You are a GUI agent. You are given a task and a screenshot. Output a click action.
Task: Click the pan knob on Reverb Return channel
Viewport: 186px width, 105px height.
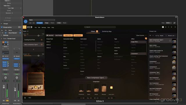(x=17, y=78)
